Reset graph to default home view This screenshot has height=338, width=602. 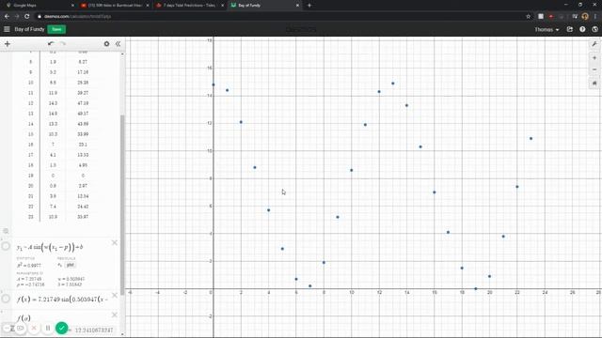(594, 84)
